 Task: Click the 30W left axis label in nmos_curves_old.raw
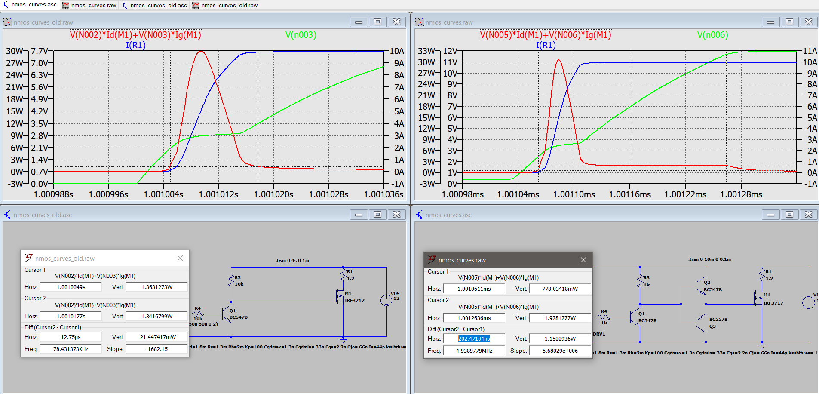coord(15,51)
